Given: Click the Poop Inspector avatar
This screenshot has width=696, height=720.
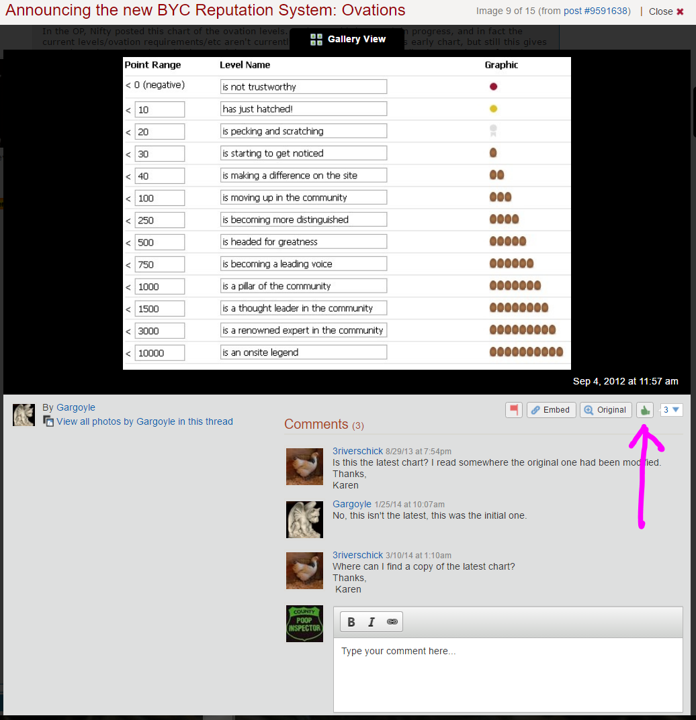Looking at the screenshot, I should point(304,624).
